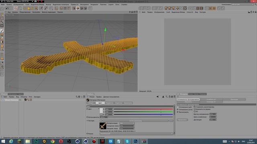Open the 'Выделение геометрии' menu
The width and height of the screenshot is (257, 144).
coord(61,4)
